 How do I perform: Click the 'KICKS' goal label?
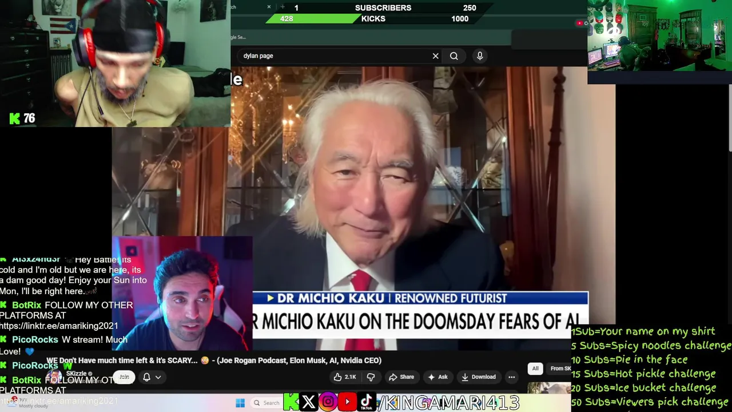coord(373,19)
